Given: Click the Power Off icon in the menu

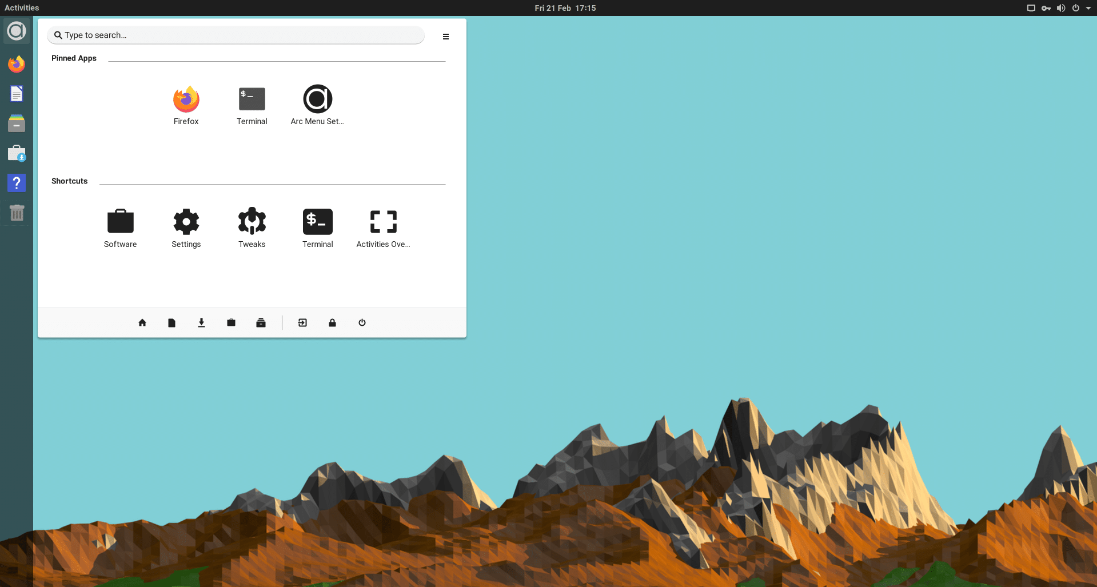Looking at the screenshot, I should [x=362, y=323].
